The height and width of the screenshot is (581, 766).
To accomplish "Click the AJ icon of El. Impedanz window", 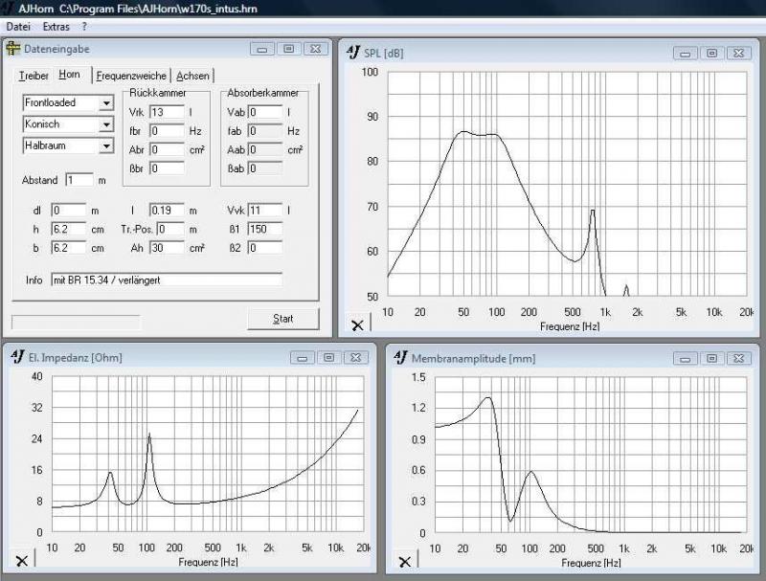I will click(x=18, y=357).
